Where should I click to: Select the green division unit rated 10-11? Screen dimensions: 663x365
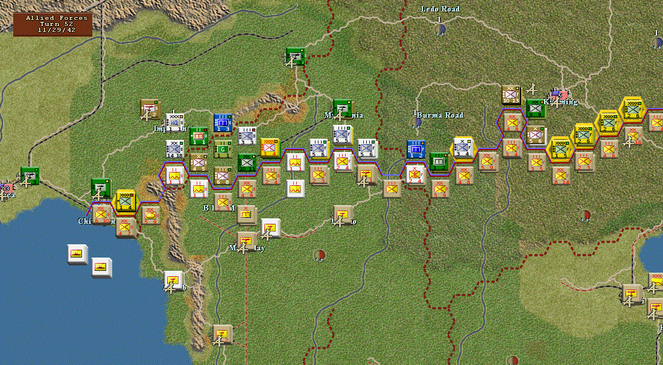click(x=247, y=162)
